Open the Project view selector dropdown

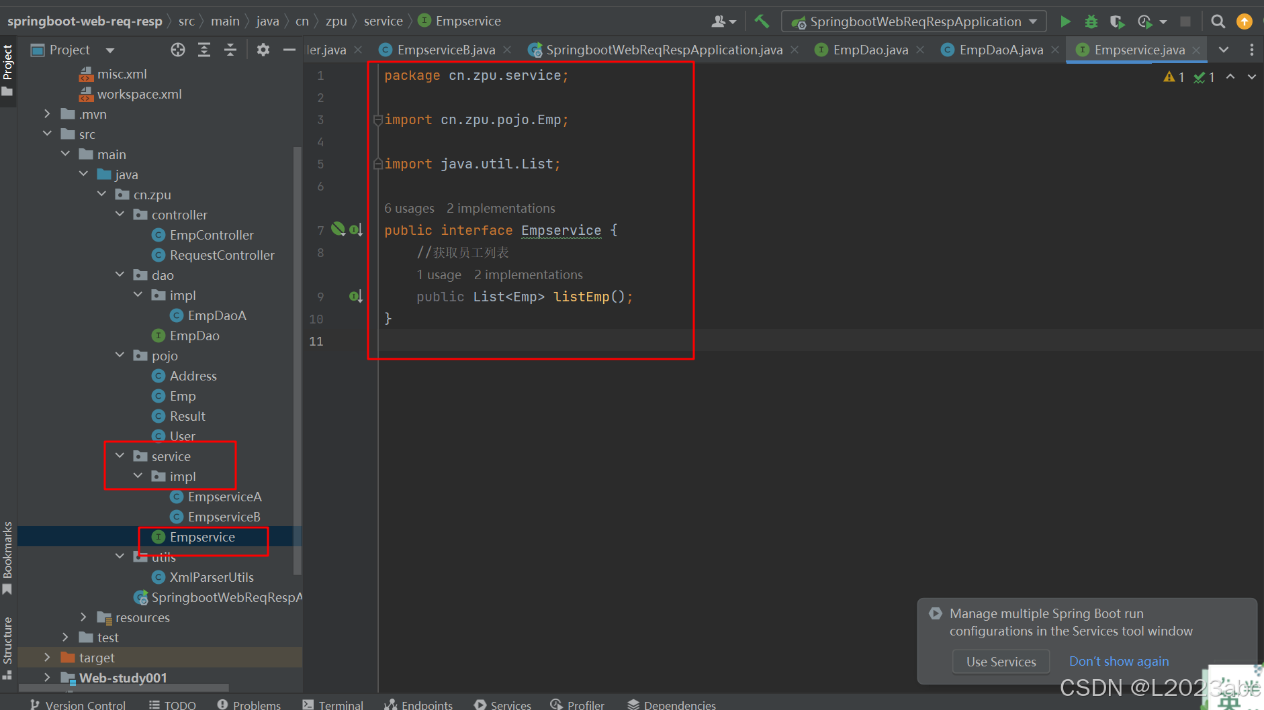(110, 50)
